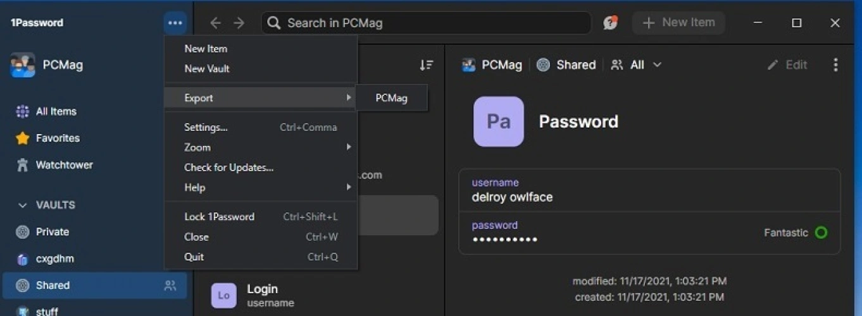Open the notification alert icon

(610, 23)
